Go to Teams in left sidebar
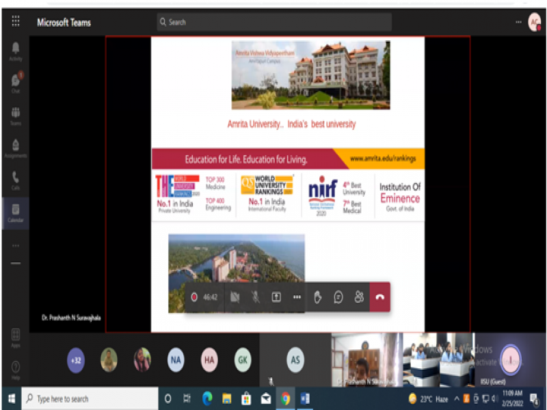Image resolution: width=547 pixels, height=410 pixels. click(x=15, y=115)
